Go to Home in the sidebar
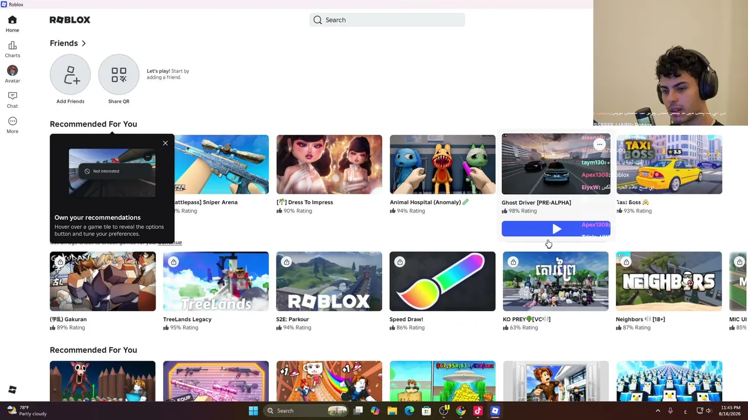This screenshot has height=420, width=748. coord(12,24)
